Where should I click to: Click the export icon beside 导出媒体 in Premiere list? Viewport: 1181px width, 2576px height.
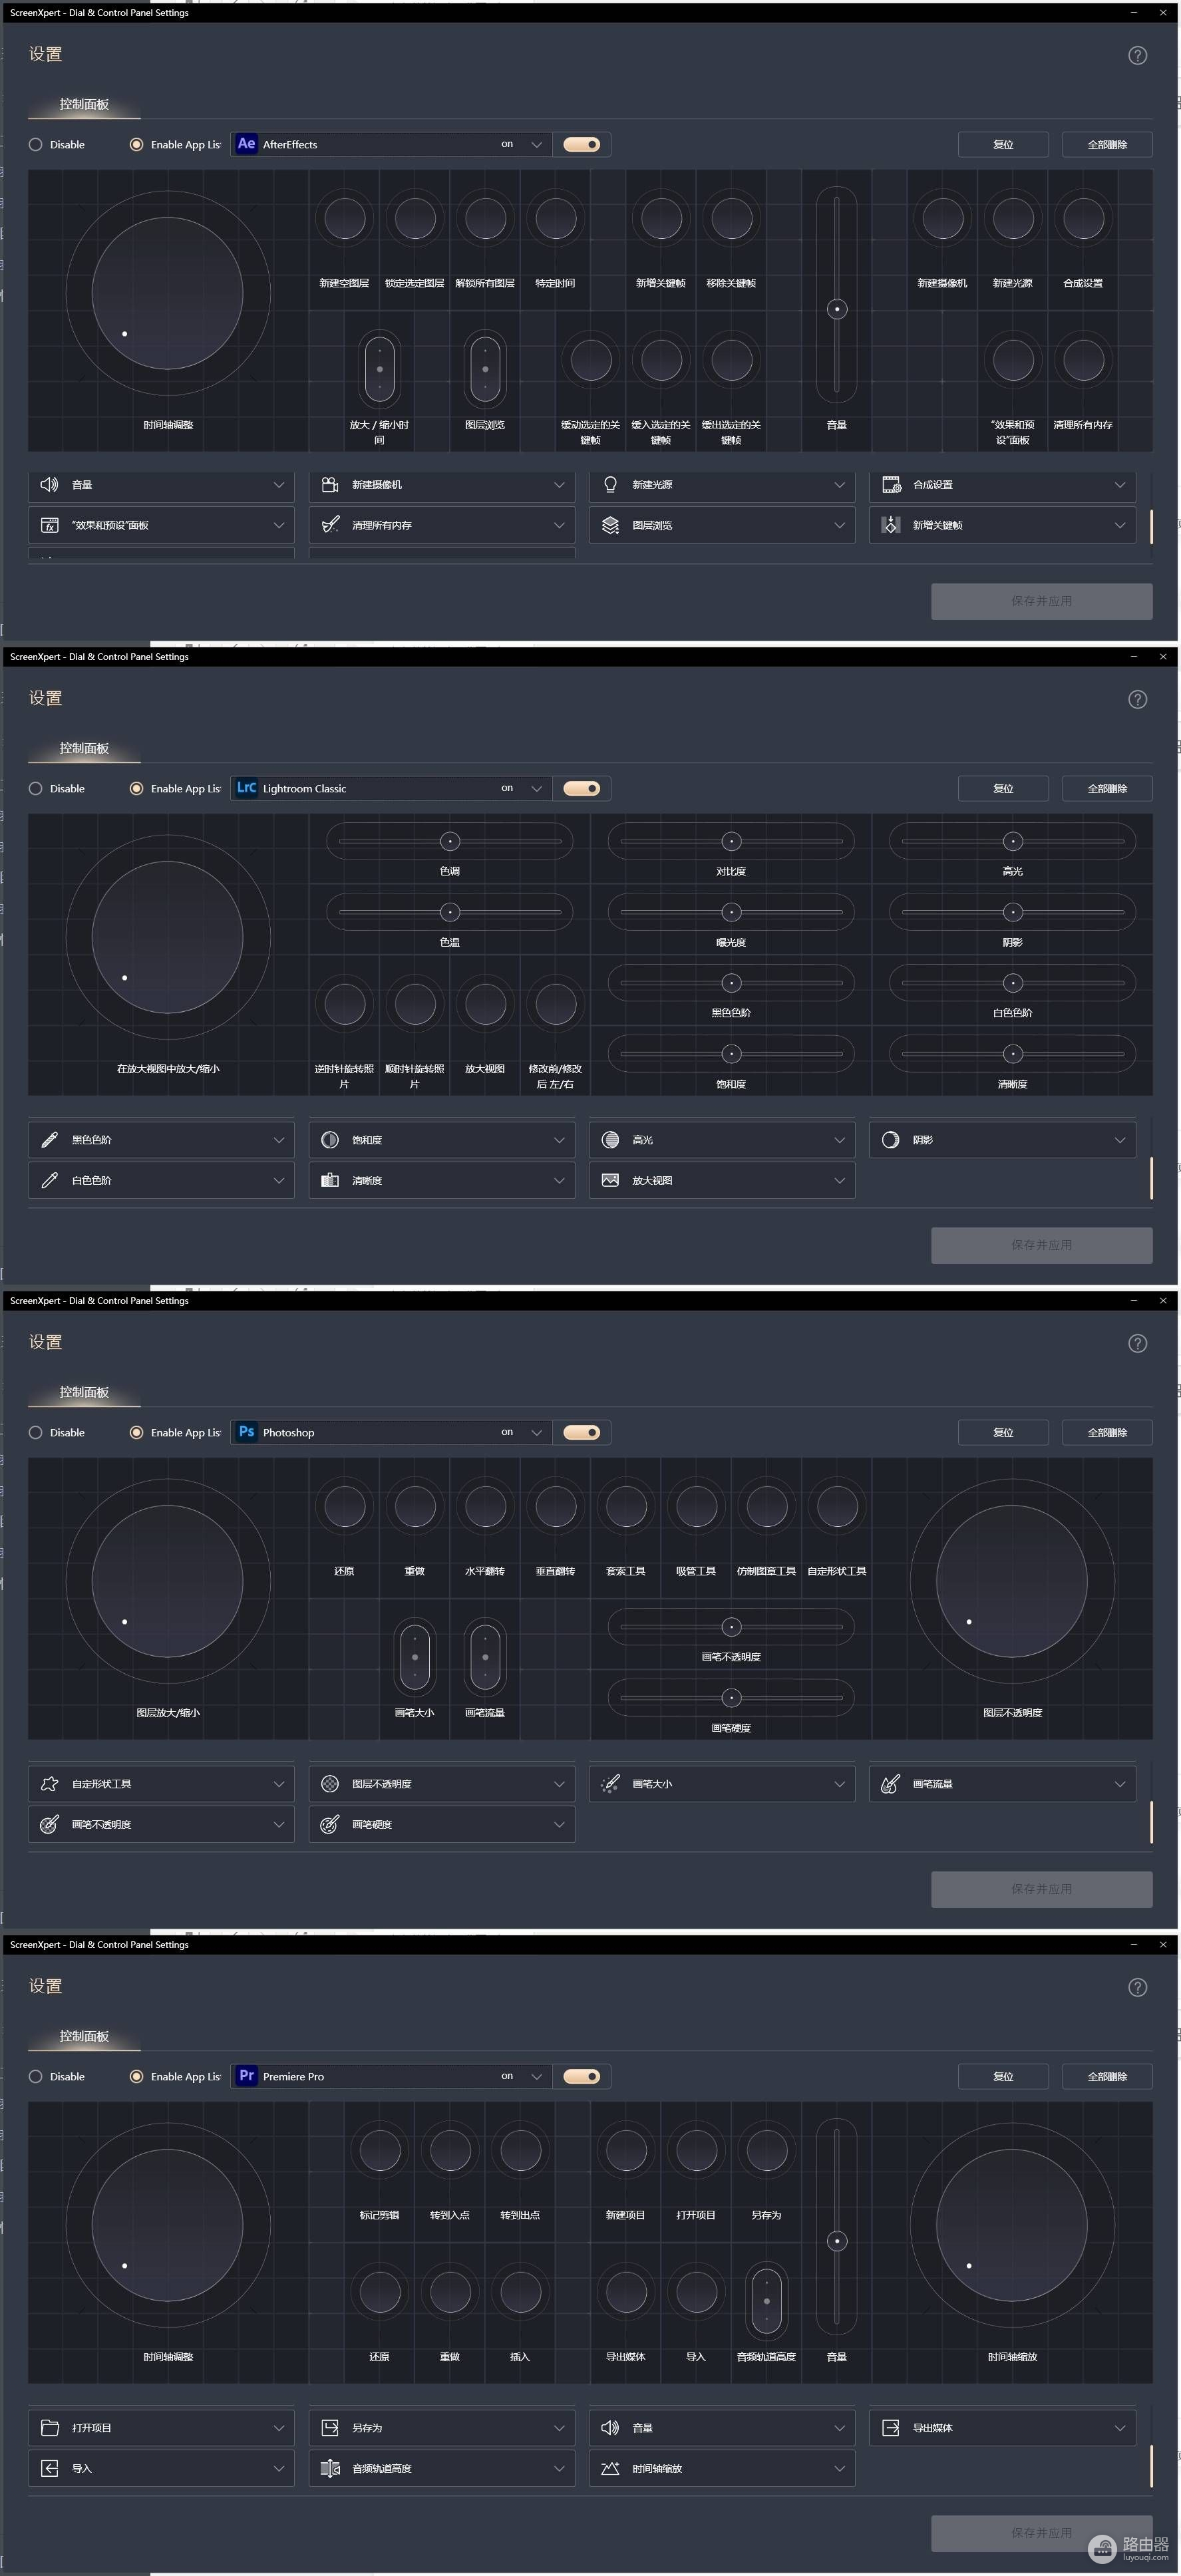(x=891, y=2428)
